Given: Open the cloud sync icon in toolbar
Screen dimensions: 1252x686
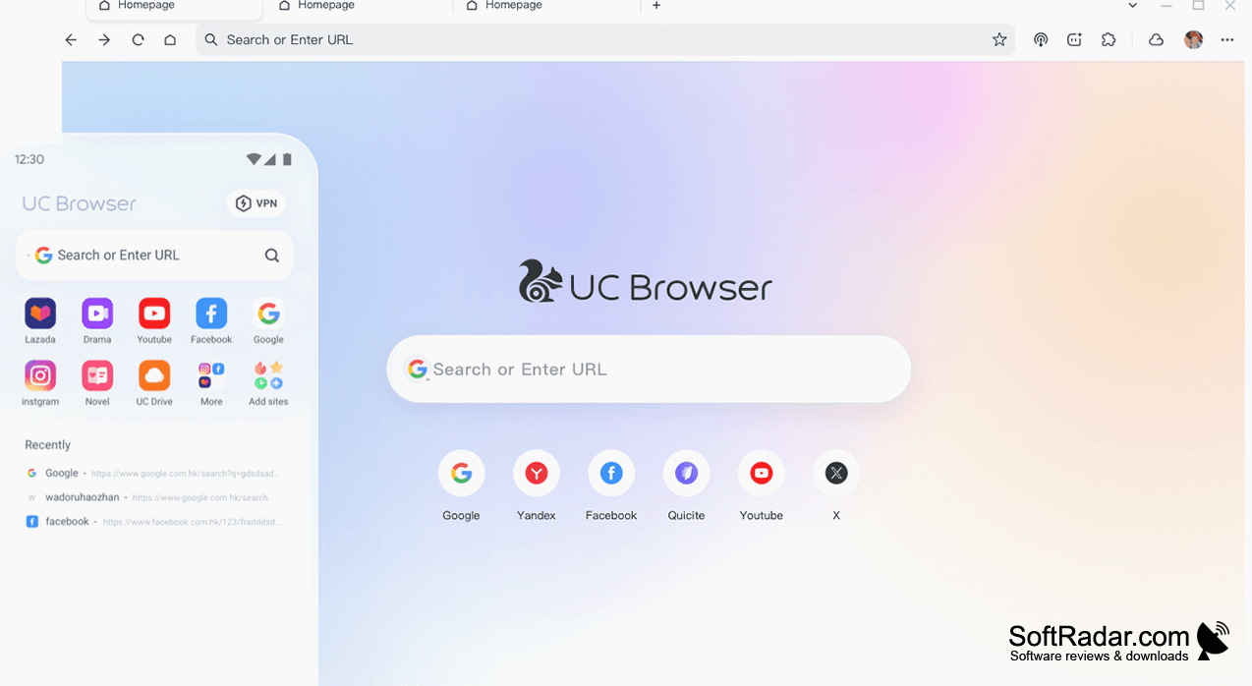Looking at the screenshot, I should point(1156,39).
